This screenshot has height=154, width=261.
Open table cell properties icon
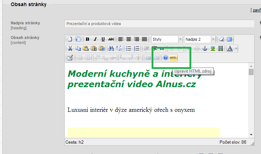[x=88, y=58]
